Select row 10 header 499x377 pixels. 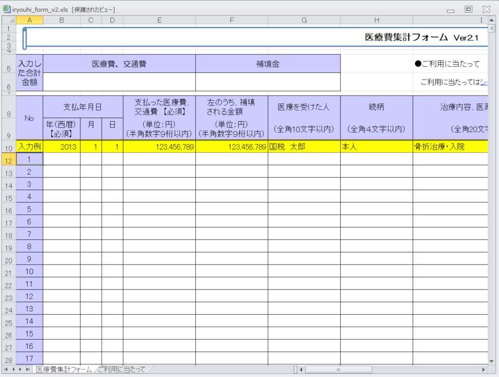point(9,147)
